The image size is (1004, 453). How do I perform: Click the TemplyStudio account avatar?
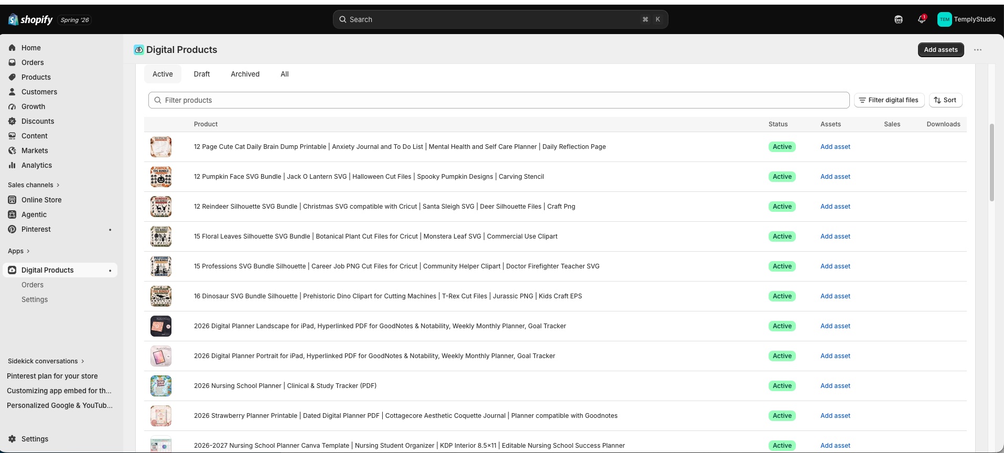945,19
